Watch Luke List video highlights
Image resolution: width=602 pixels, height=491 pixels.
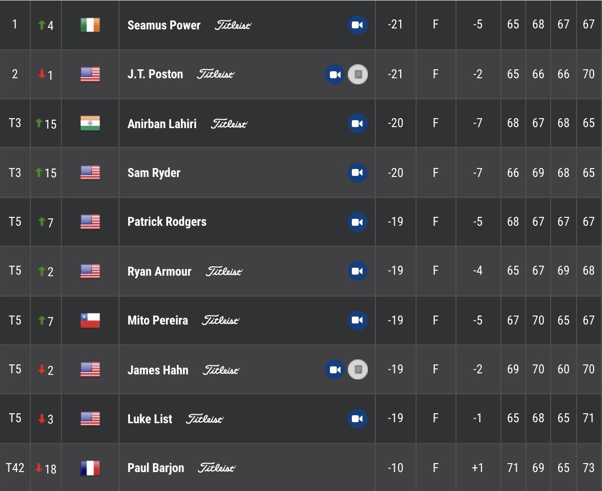[x=357, y=419]
